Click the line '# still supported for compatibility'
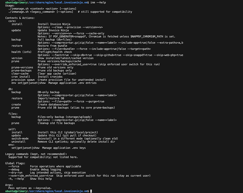This screenshot has height=193, width=243. pyautogui.click(x=105, y=12)
